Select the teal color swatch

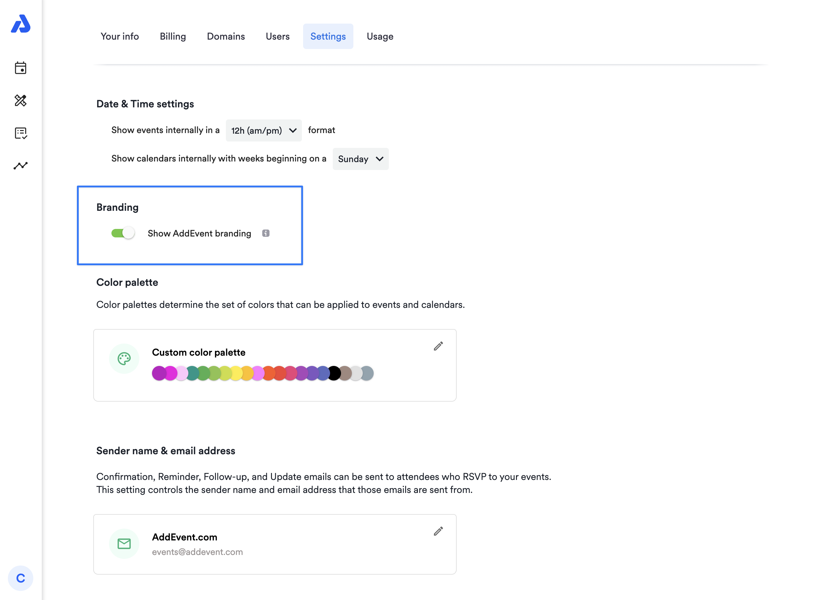(192, 373)
